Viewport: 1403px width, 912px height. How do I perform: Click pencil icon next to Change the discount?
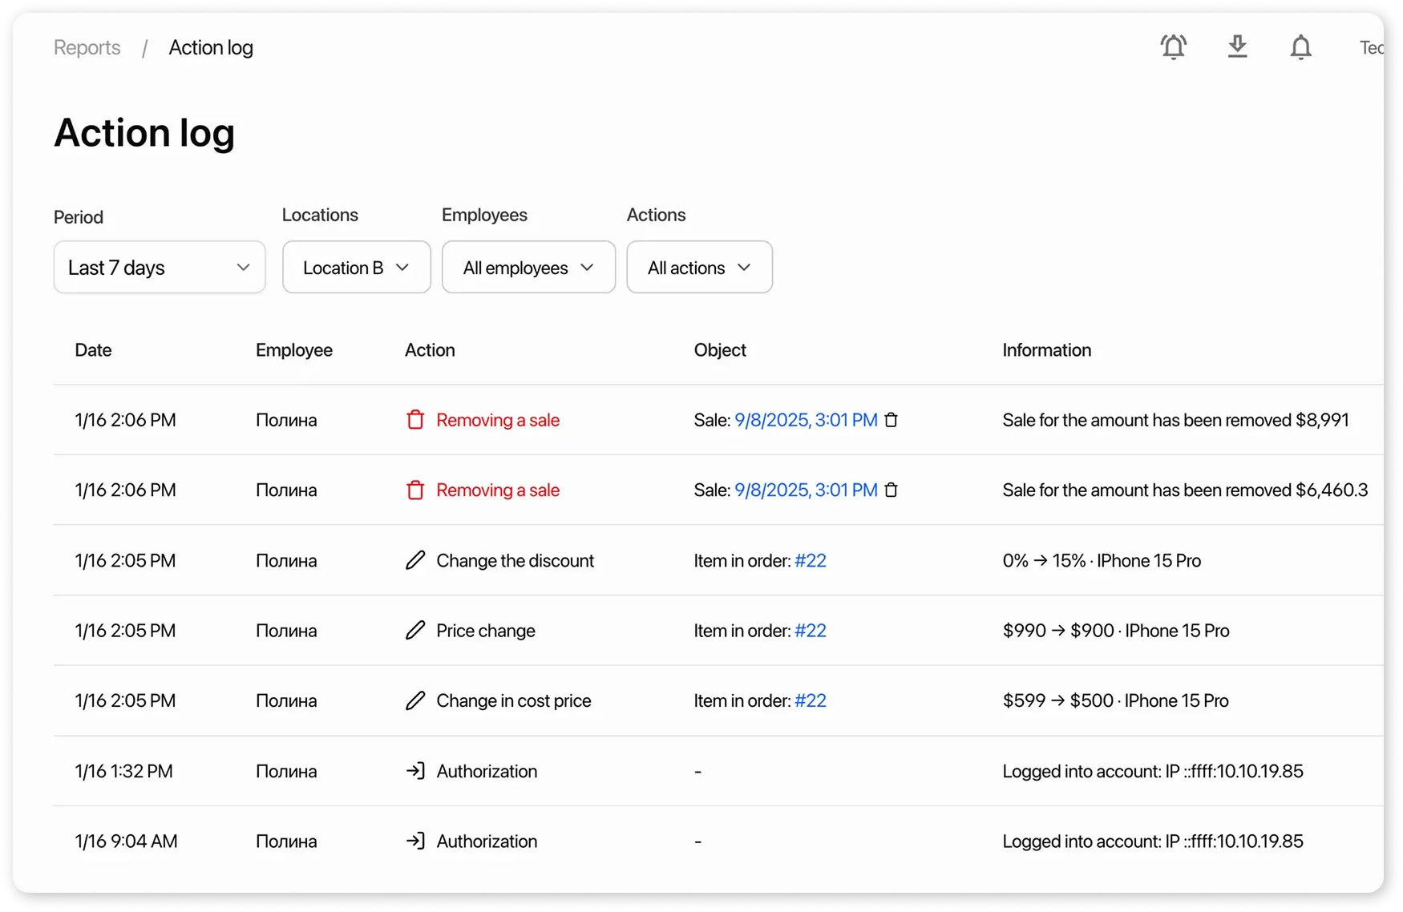click(415, 560)
